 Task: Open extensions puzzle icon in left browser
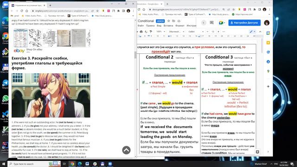click(118, 11)
